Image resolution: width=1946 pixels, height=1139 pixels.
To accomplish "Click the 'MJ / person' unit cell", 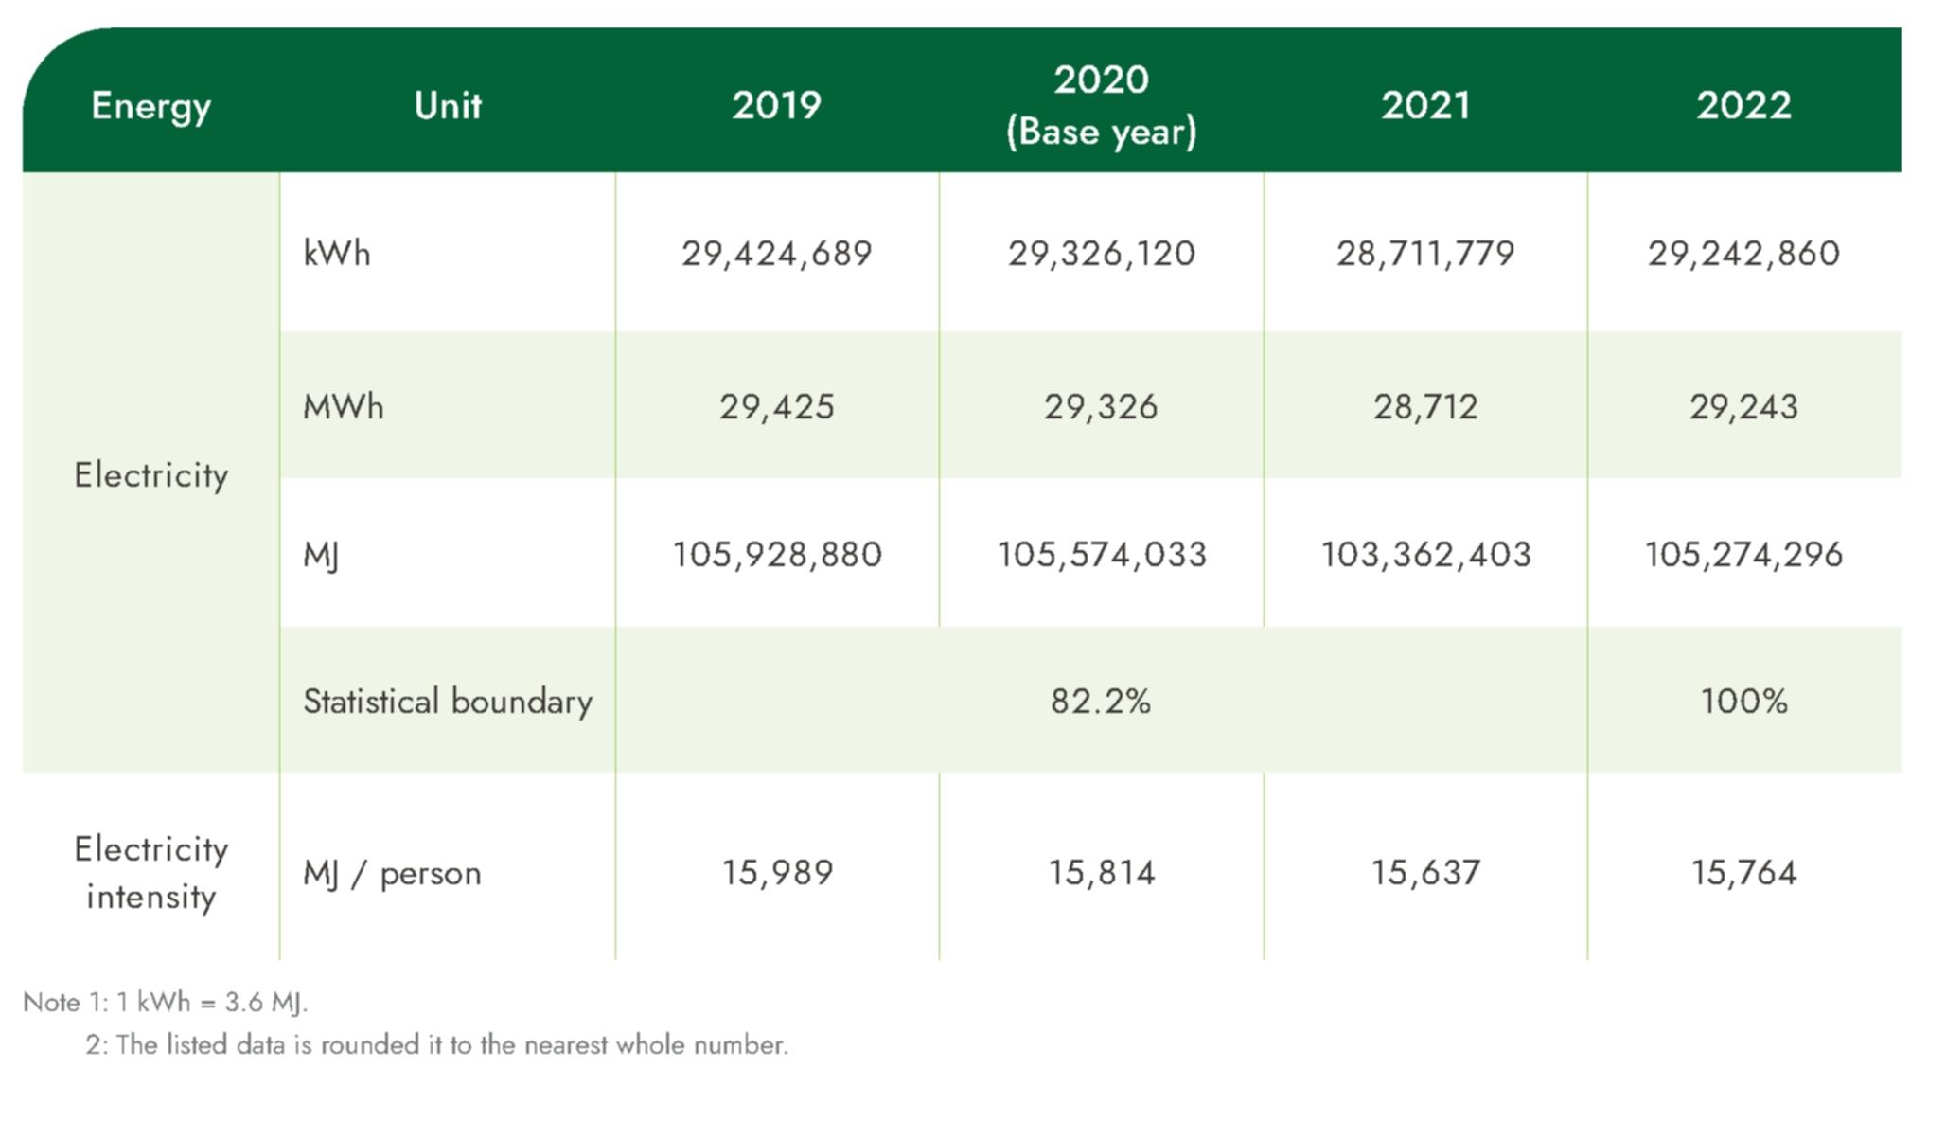I will click(392, 873).
